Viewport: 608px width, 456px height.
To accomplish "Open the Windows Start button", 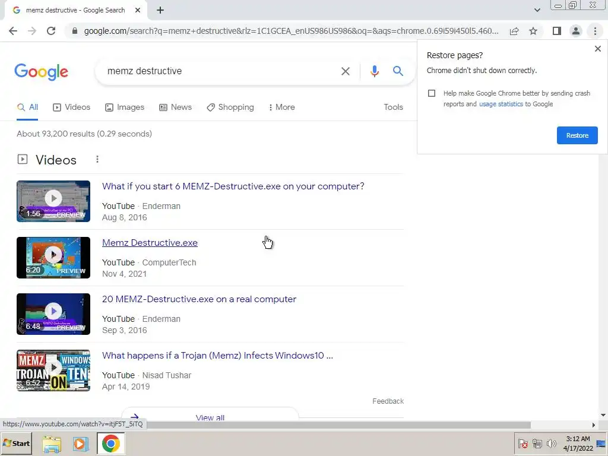I will [16, 444].
